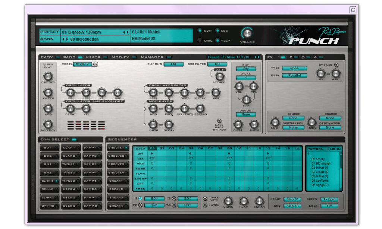
Task: Click the master Volume knob
Action: point(247,33)
